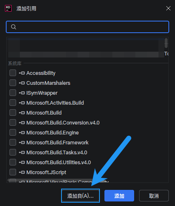Image resolution: width=175 pixels, height=206 pixels.
Task: Click the assembly icon beside Microsoft.Activities.Build
Action: point(22,103)
